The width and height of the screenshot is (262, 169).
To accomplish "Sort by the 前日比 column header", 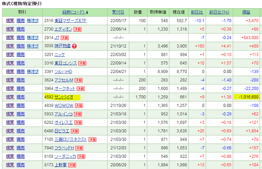I will 197,12.
